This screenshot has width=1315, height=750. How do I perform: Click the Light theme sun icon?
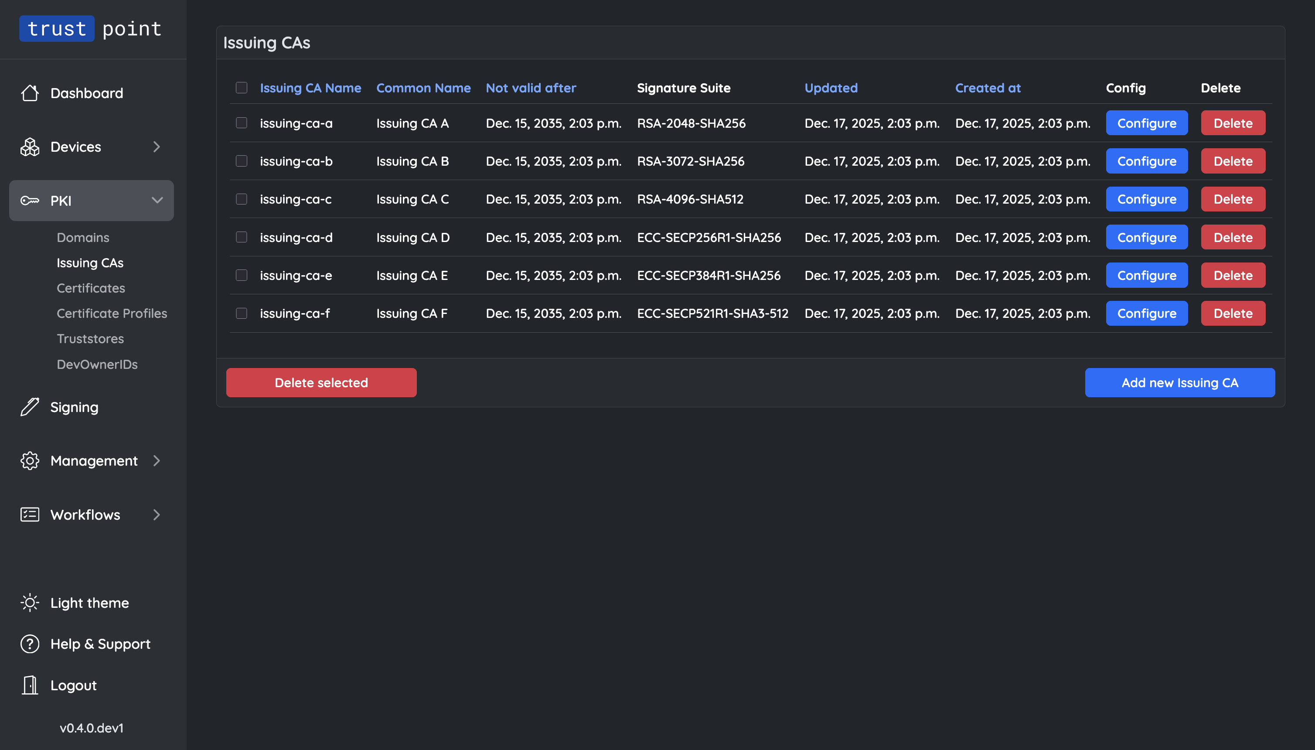coord(29,603)
